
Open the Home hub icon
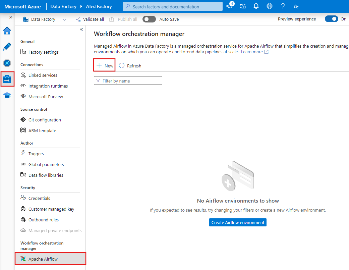pos(7,31)
